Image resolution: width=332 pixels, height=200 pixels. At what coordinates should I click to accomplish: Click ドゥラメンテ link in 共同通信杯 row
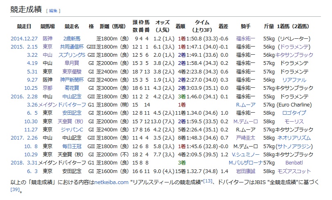pos(294,47)
